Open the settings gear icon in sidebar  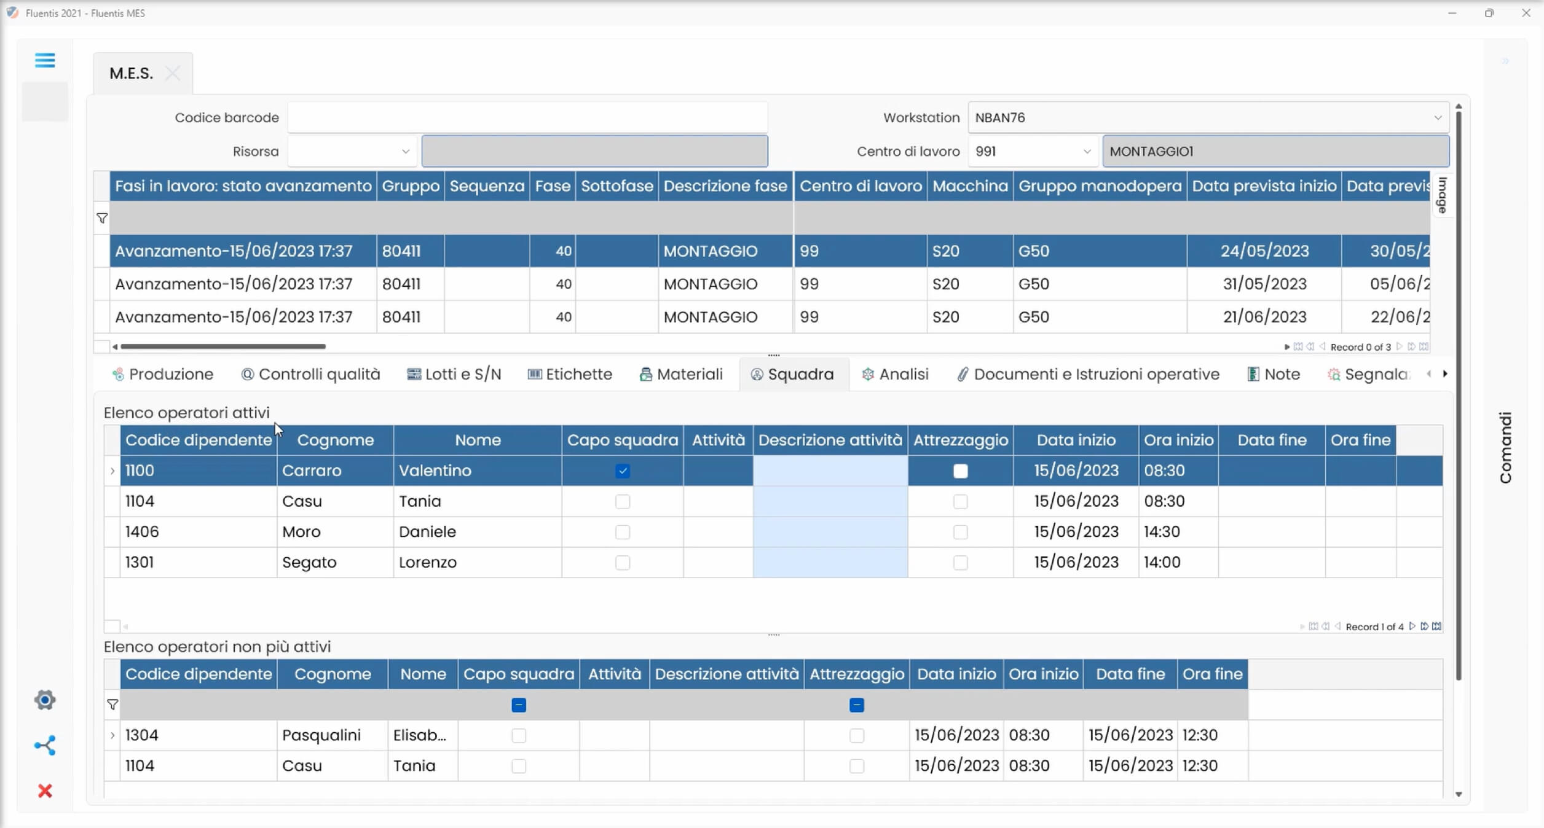(x=45, y=700)
